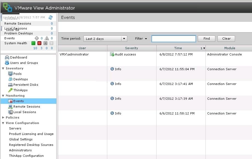Click the ThinApps green icon

(10, 90)
